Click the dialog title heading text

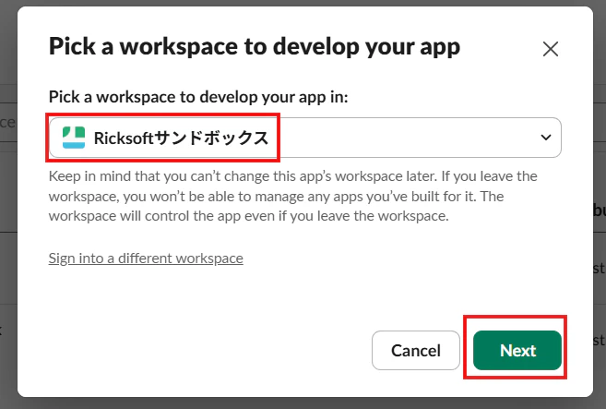(x=255, y=47)
